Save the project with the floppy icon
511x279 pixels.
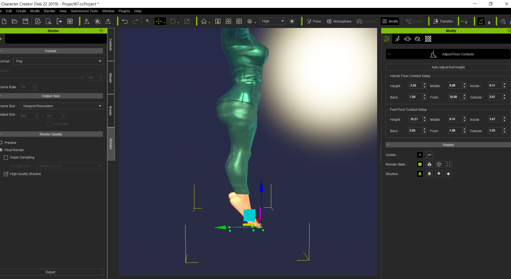[x=25, y=21]
